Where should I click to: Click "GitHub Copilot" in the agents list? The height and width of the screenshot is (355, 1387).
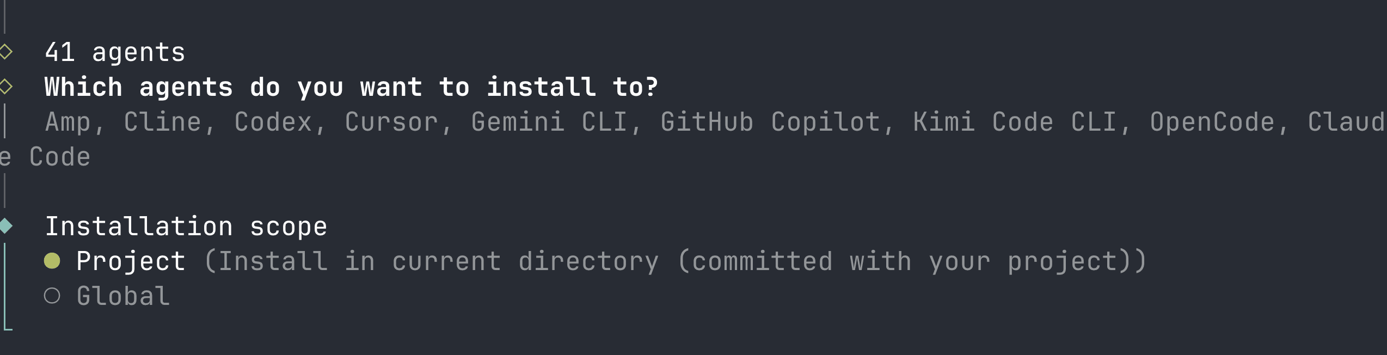(x=770, y=121)
